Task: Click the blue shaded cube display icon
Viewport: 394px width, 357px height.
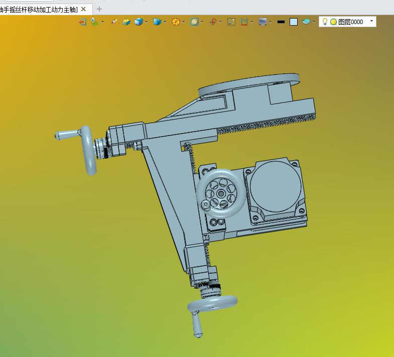Action: tap(139, 22)
